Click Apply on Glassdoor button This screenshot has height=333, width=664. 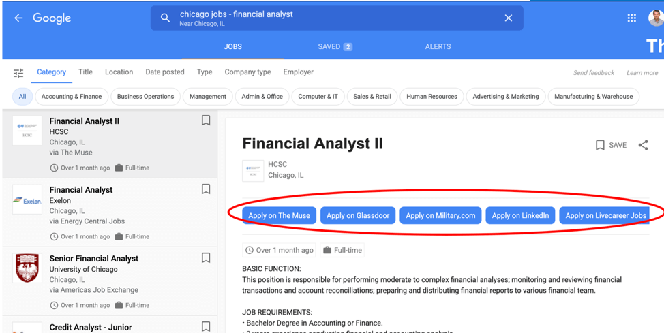358,216
